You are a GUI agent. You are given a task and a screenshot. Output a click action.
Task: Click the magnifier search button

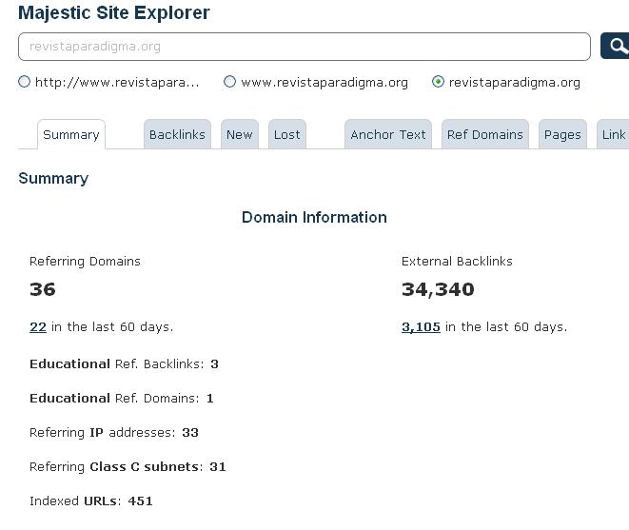(615, 46)
